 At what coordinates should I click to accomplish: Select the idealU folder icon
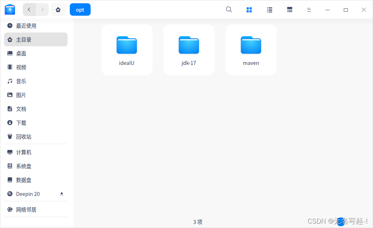tap(126, 45)
